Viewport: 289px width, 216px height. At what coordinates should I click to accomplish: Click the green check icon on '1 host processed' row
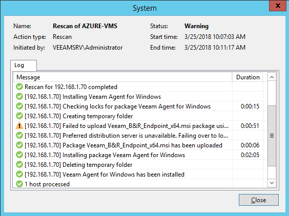(x=19, y=184)
